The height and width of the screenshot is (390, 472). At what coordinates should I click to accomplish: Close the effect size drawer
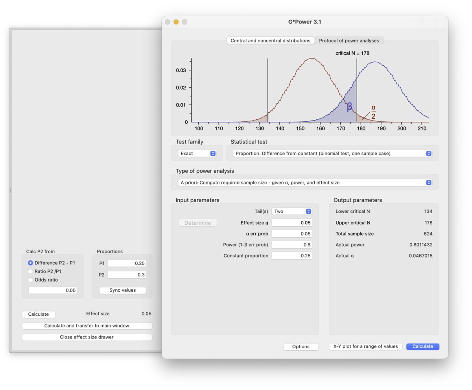click(87, 337)
